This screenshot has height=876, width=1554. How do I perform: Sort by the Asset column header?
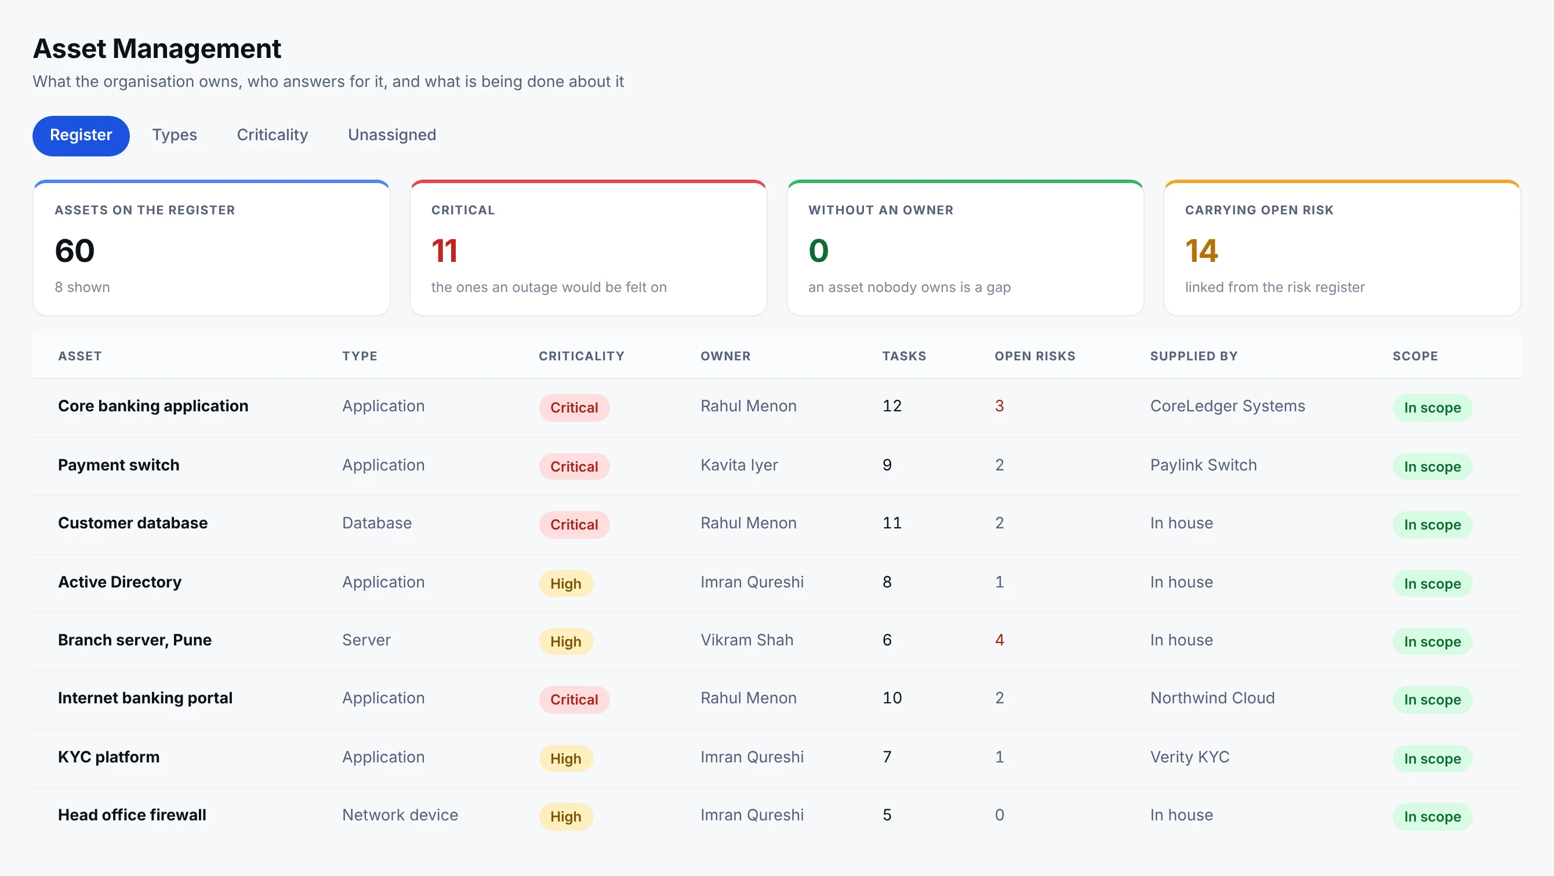pos(79,356)
